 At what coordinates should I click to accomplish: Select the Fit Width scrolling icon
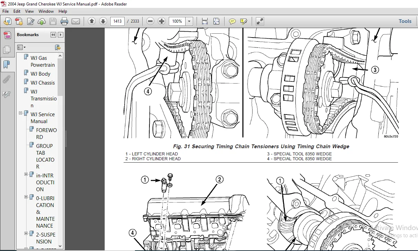click(205, 21)
